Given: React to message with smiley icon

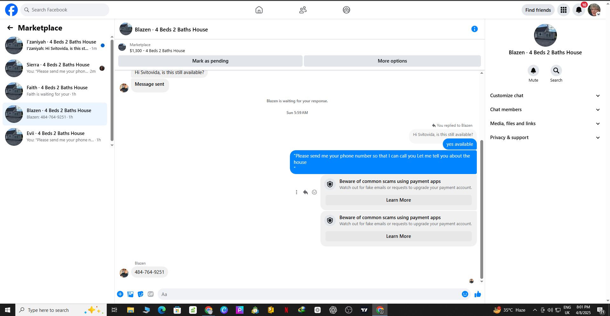Looking at the screenshot, I should pos(314,192).
